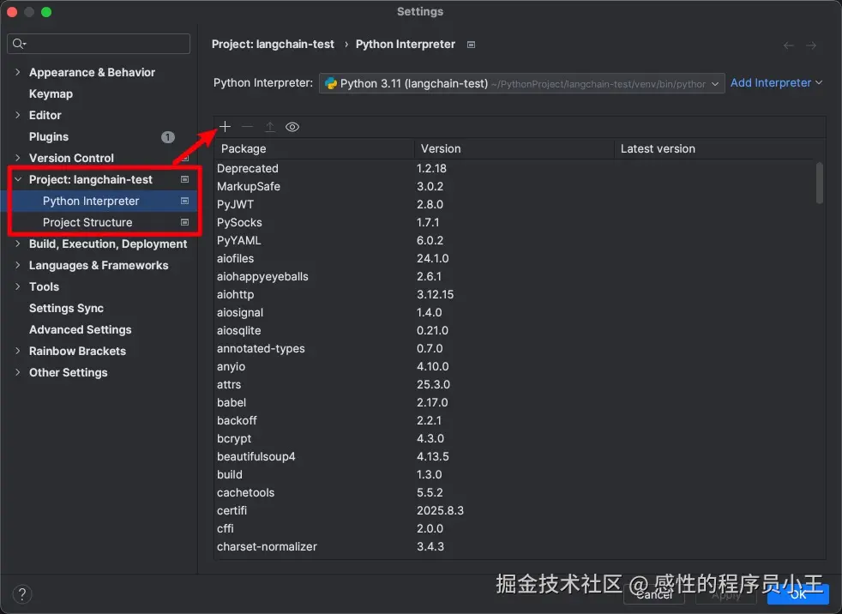
Task: Click the Version column header
Action: point(514,149)
